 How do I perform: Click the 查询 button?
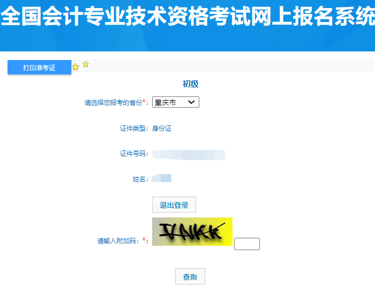[190, 277]
